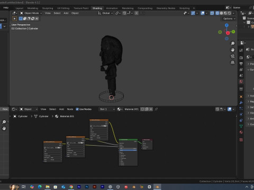This screenshot has height=190, width=254.
Task: Unlink Material.001 with the X icon
Action: pos(151,109)
